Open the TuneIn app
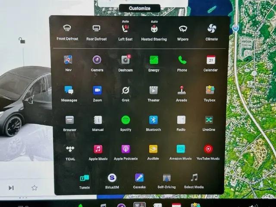The image size is (276, 207). pyautogui.click(x=85, y=182)
